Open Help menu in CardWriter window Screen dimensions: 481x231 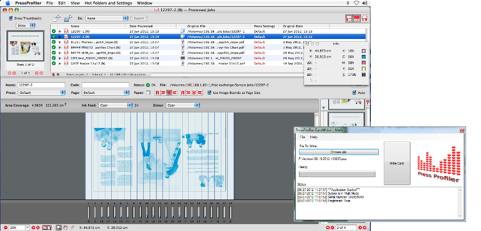coord(314,137)
